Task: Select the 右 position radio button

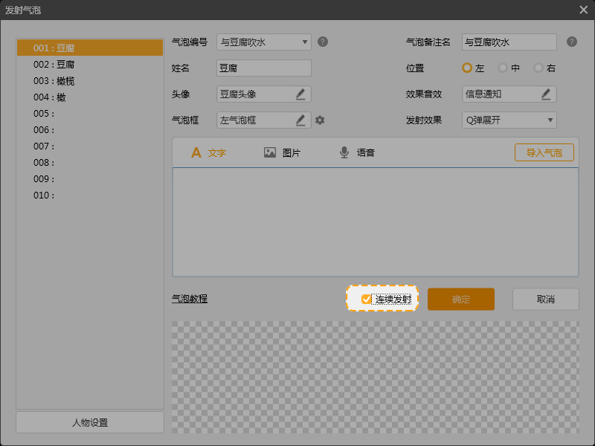Action: pos(538,68)
